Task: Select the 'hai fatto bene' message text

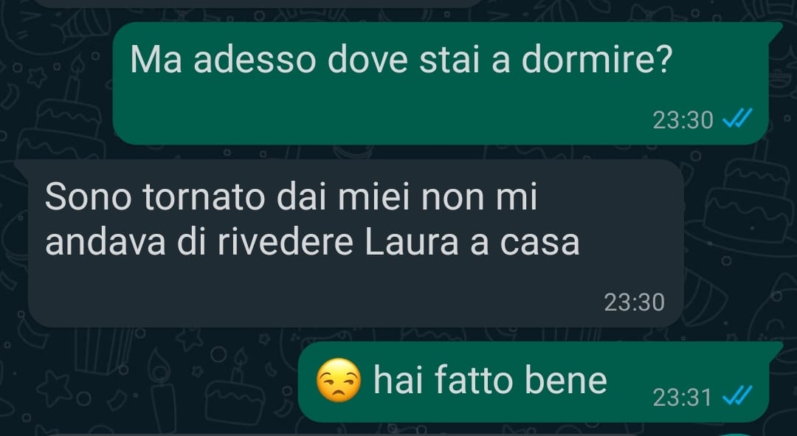Action: (491, 380)
